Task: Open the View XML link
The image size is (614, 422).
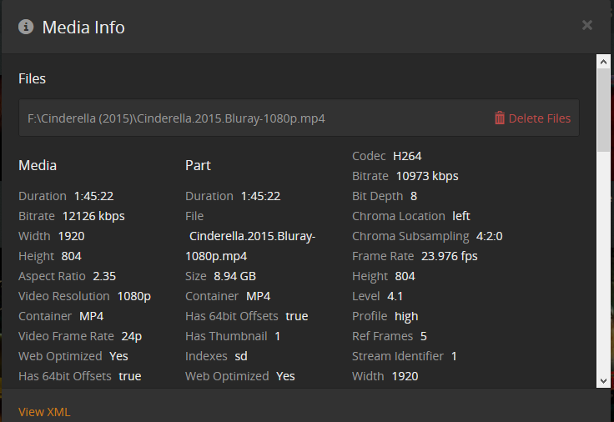Action: click(x=44, y=412)
